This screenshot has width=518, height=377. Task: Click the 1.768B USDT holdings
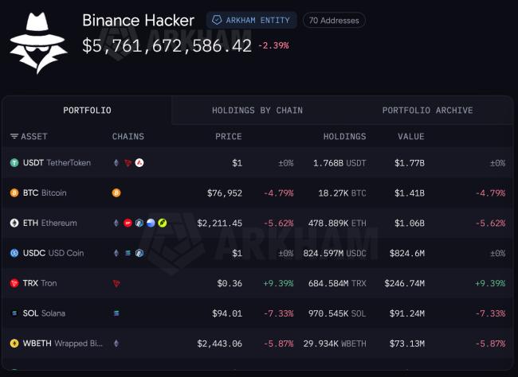[339, 163]
